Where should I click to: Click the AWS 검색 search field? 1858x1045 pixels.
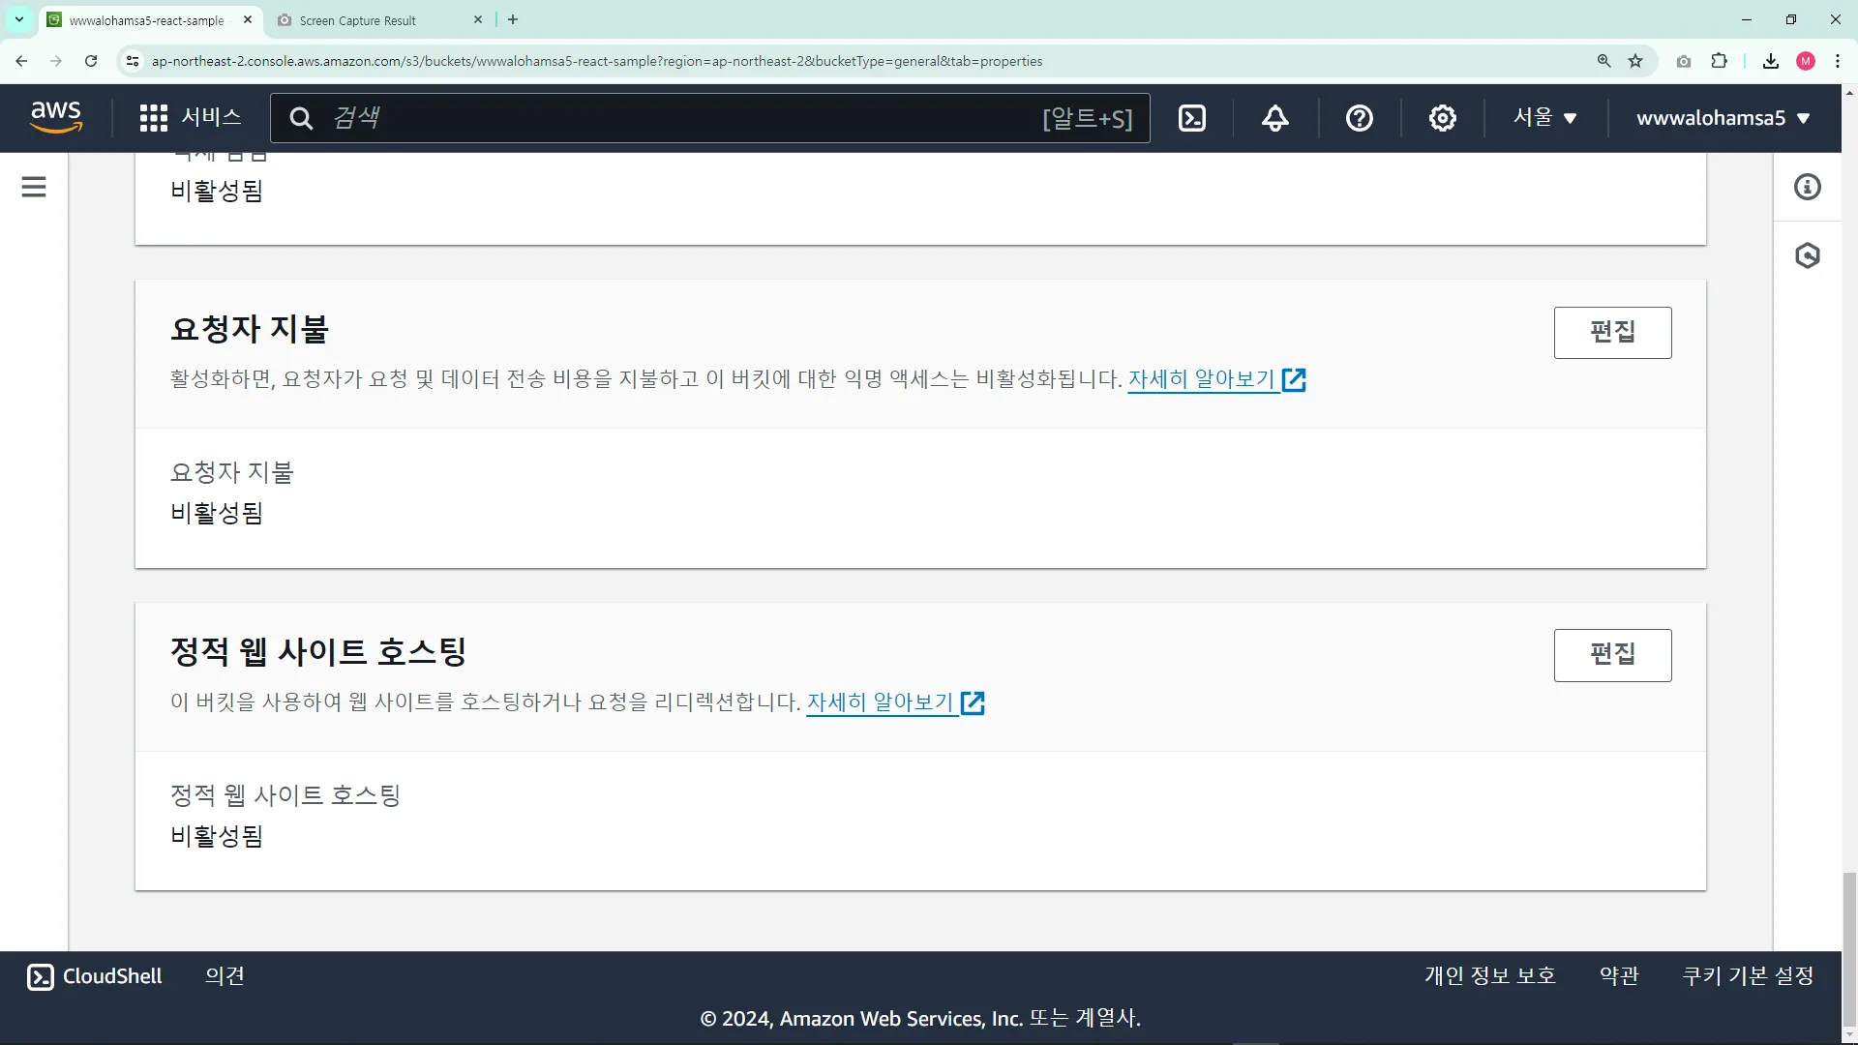pyautogui.click(x=677, y=118)
